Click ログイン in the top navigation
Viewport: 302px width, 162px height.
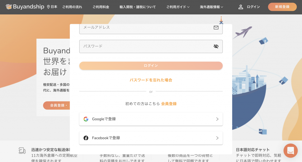[x=253, y=7]
